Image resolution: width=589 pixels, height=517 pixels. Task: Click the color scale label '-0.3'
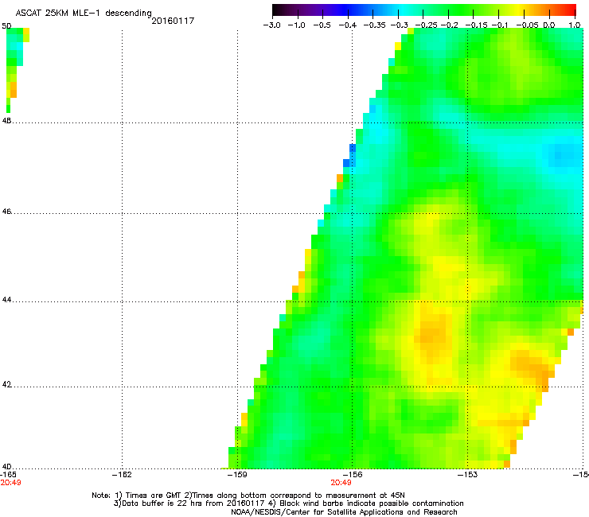399,25
